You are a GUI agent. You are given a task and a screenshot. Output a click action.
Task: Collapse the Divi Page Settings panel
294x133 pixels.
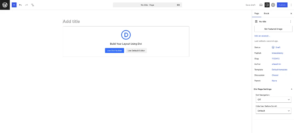pyautogui.click(x=291, y=89)
